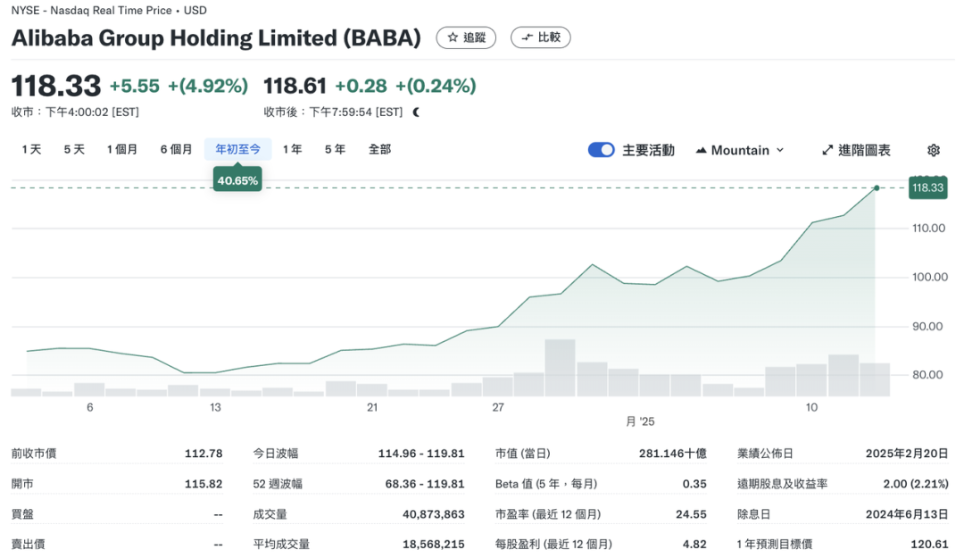Click the tallest volume bar in the chart
The height and width of the screenshot is (558, 964).
coord(560,368)
